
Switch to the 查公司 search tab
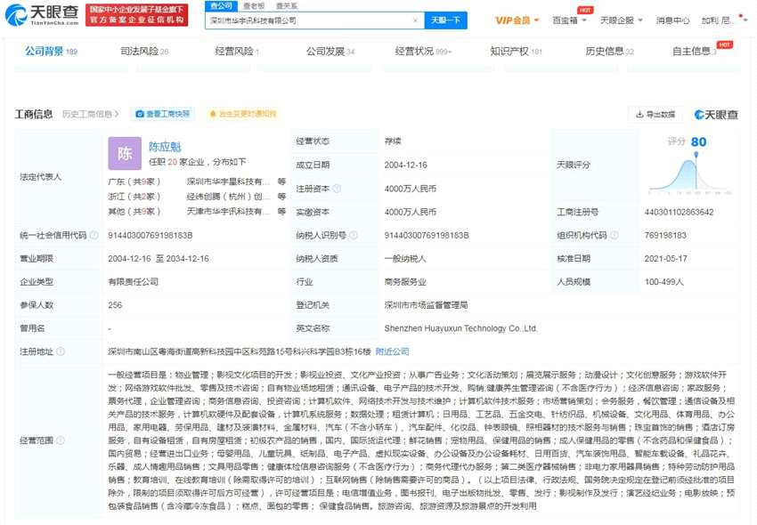coord(221,6)
